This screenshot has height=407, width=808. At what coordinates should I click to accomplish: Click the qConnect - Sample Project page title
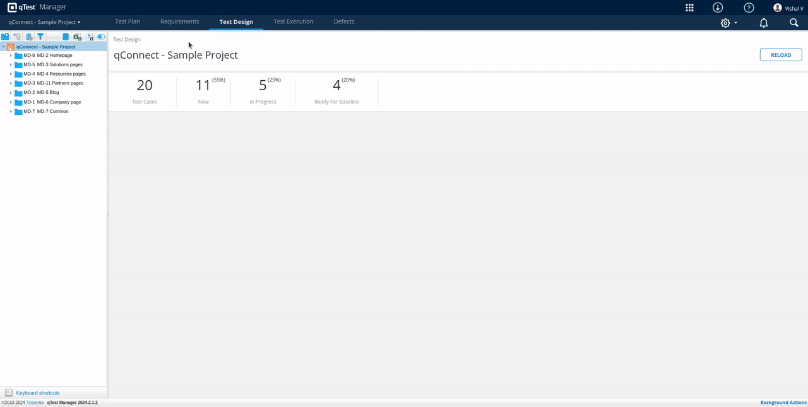pyautogui.click(x=175, y=55)
